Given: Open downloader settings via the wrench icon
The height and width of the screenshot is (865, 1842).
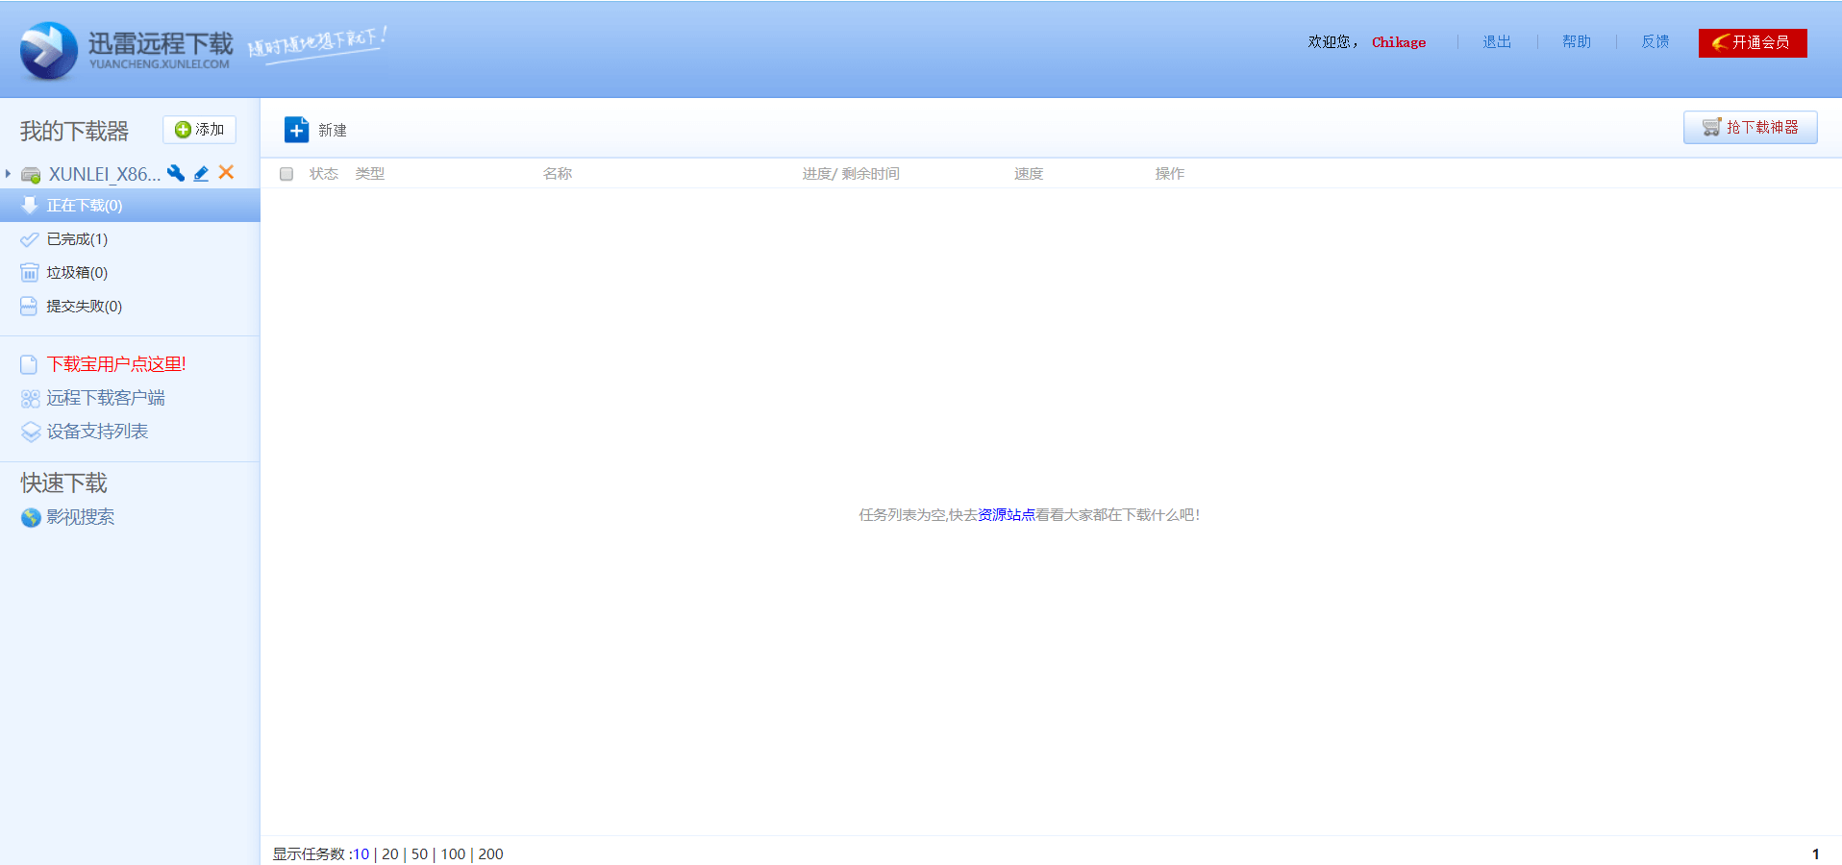Looking at the screenshot, I should tap(176, 173).
